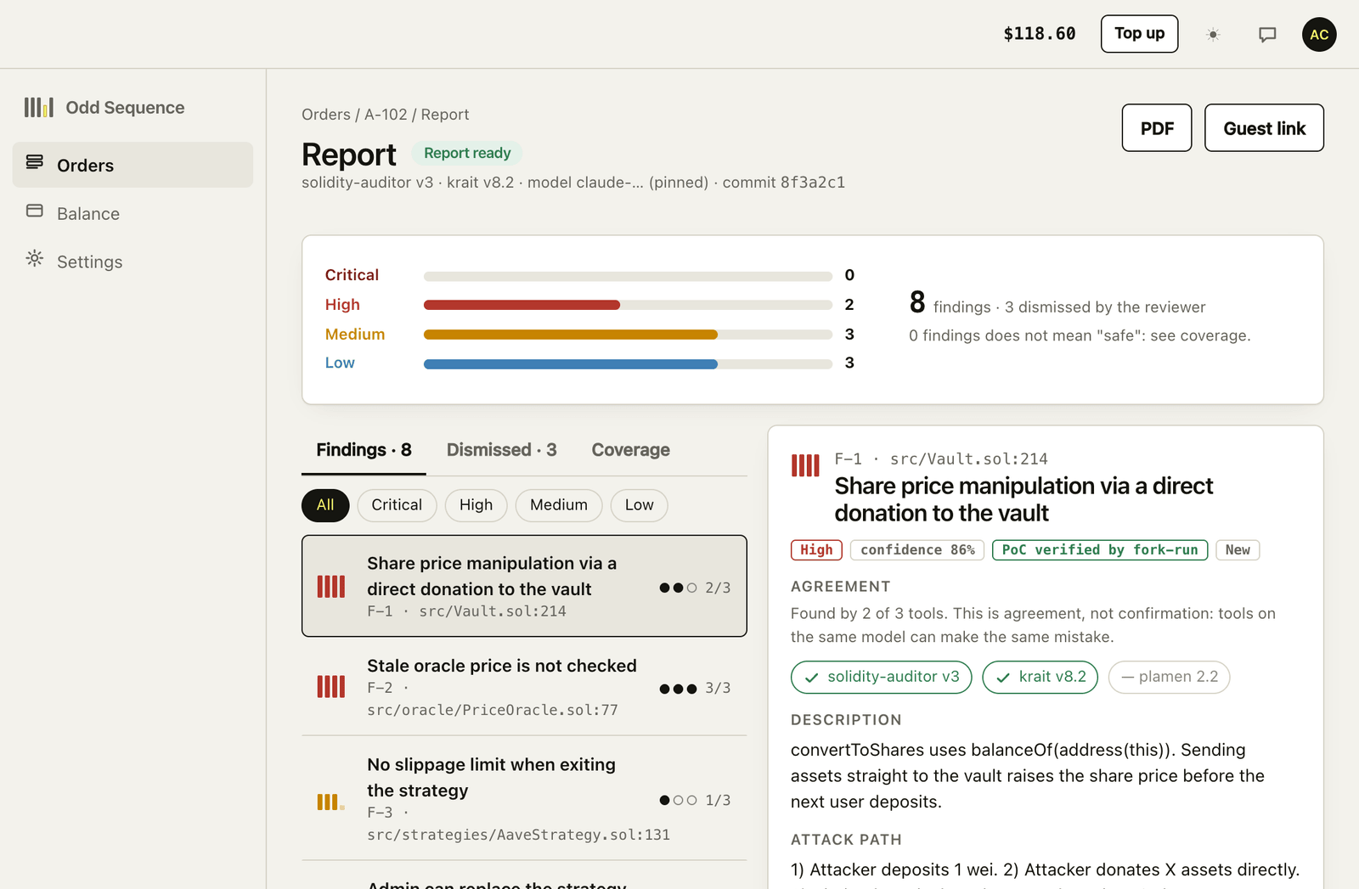This screenshot has width=1359, height=889.
Task: Click the Orders breadcrumb link
Action: [x=326, y=115]
